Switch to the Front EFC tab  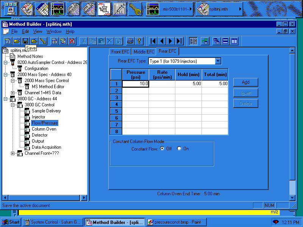(x=120, y=52)
